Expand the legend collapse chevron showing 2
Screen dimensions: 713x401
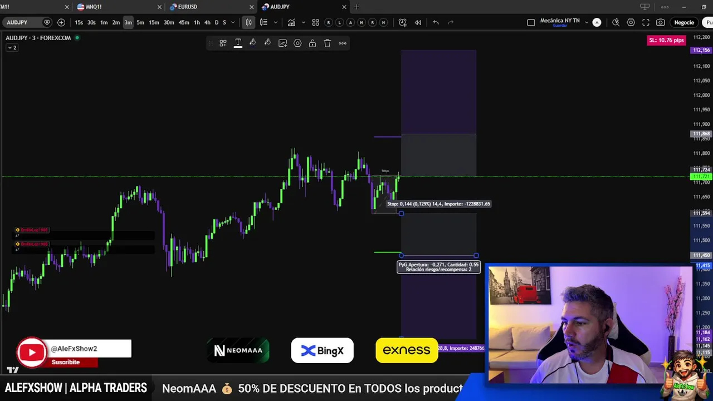[12, 47]
